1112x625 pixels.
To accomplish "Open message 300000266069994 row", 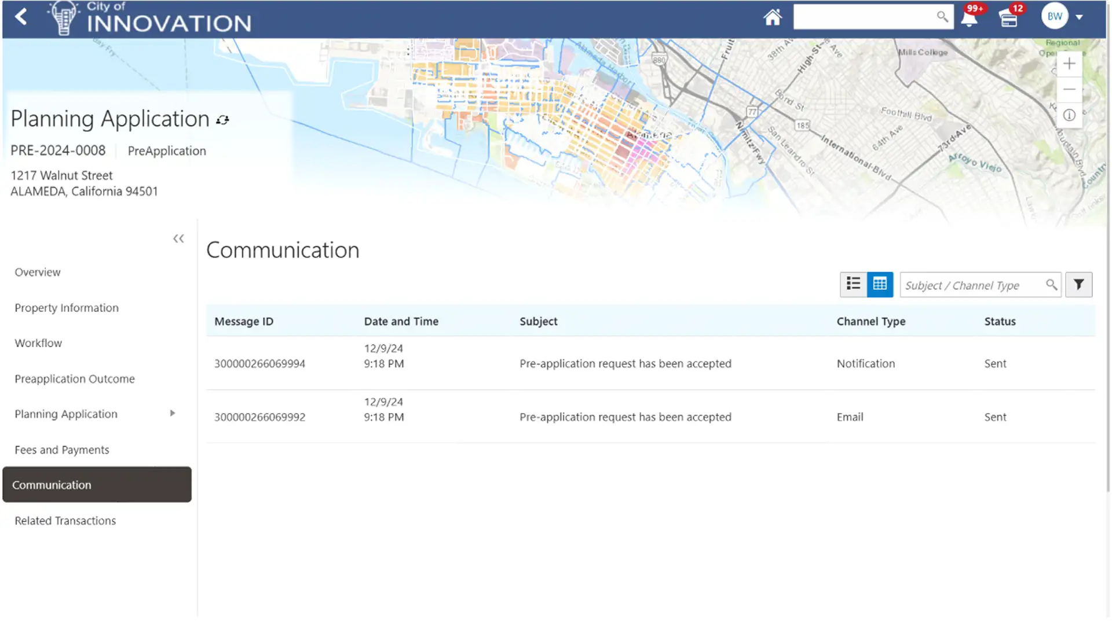I will (259, 363).
